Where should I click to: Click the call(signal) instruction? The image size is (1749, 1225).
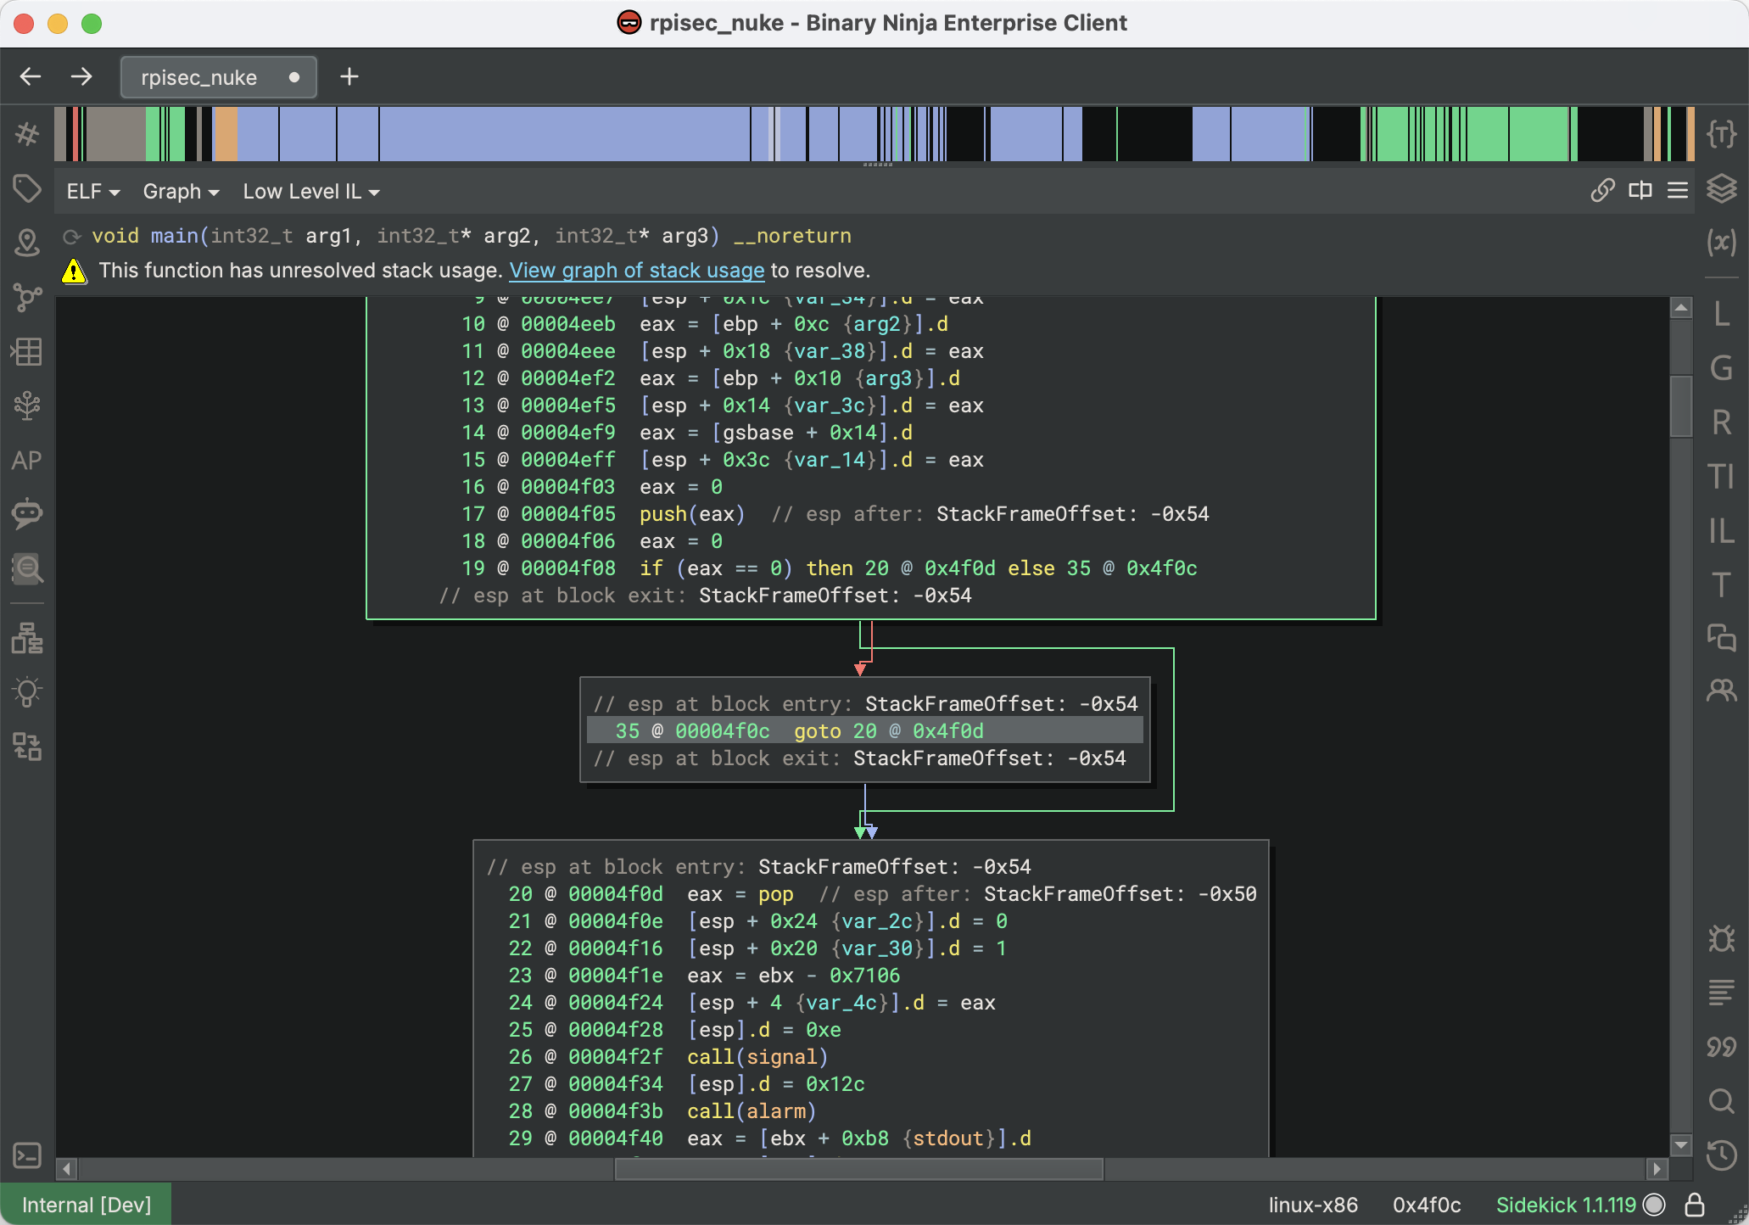pos(757,1057)
